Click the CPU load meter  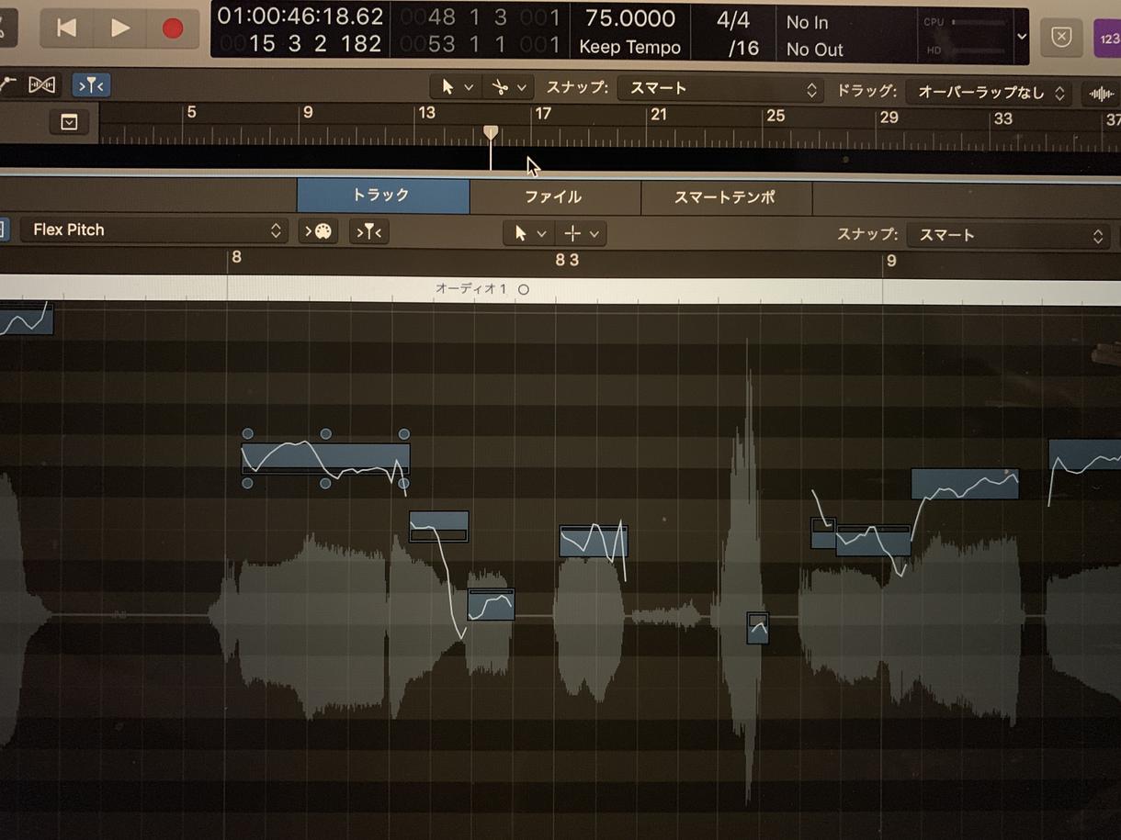(965, 21)
